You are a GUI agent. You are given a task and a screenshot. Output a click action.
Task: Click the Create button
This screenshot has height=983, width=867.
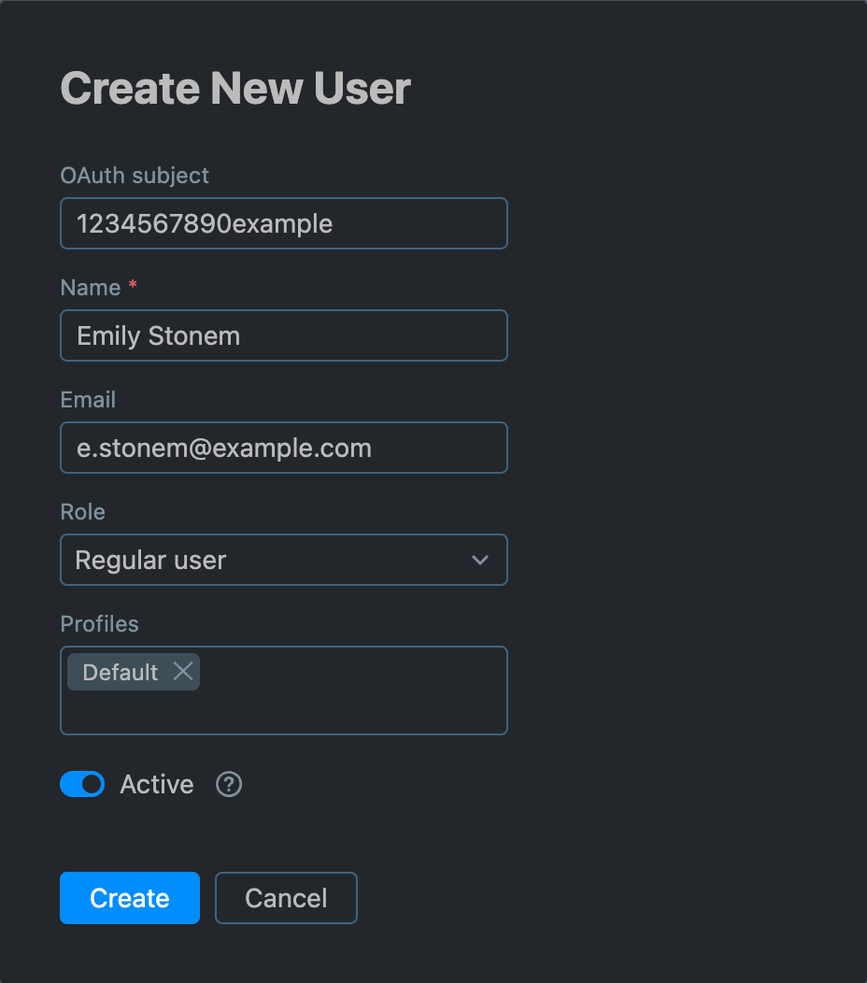[129, 898]
